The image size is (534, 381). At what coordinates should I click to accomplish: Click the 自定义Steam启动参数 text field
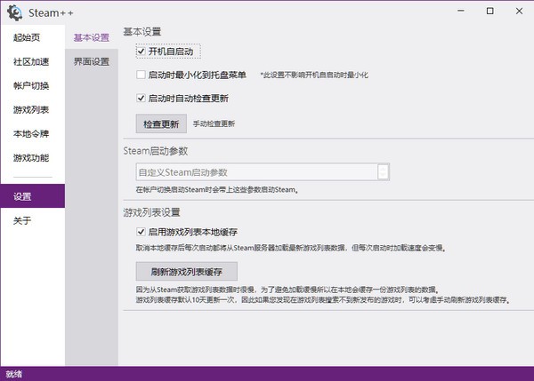point(255,172)
